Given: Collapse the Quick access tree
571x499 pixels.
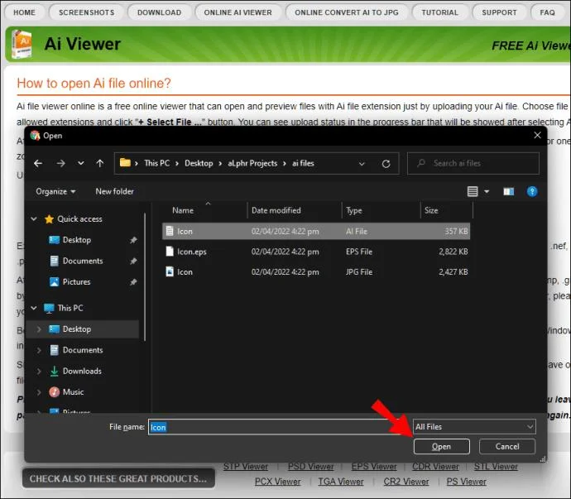Looking at the screenshot, I should coord(34,219).
